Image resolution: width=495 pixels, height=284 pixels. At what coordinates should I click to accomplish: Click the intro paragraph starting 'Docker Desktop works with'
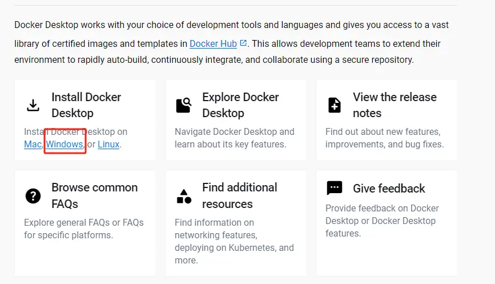coord(231,42)
